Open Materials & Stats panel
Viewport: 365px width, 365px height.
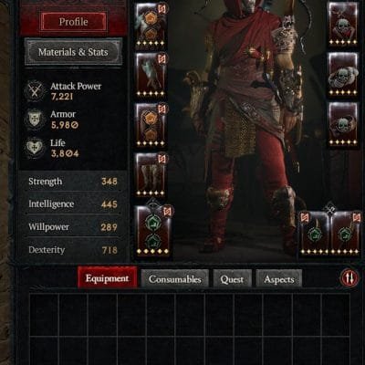tap(73, 52)
